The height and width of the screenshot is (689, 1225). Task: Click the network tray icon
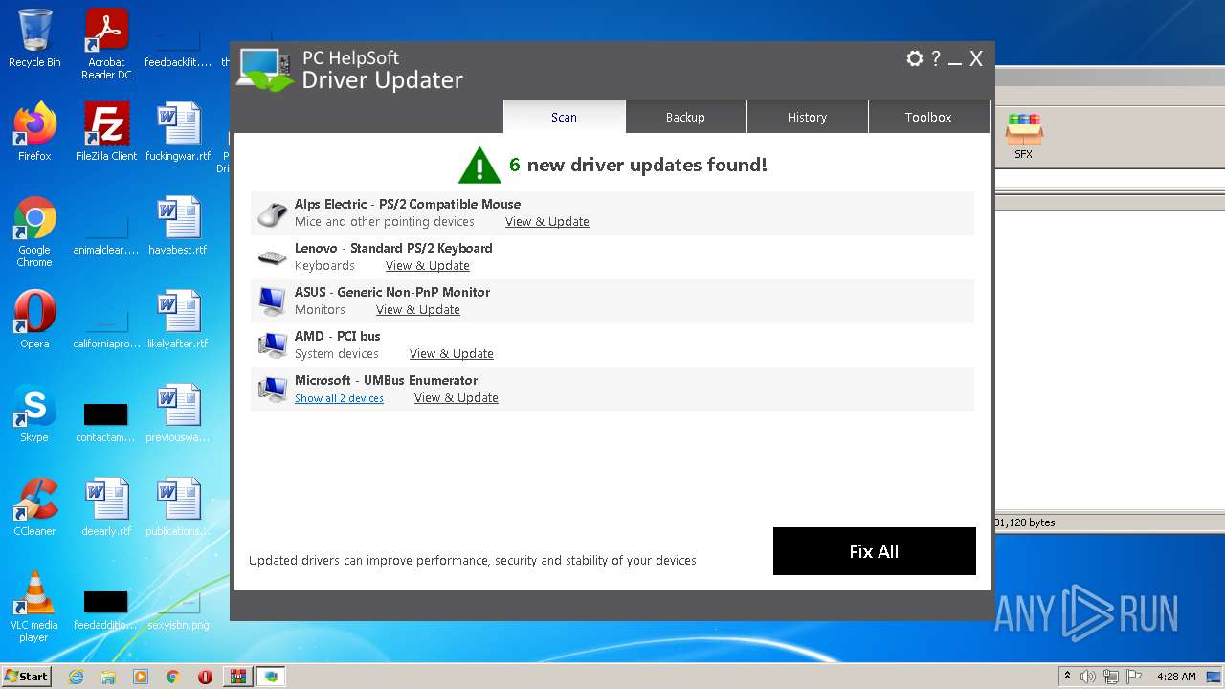[x=1111, y=677]
